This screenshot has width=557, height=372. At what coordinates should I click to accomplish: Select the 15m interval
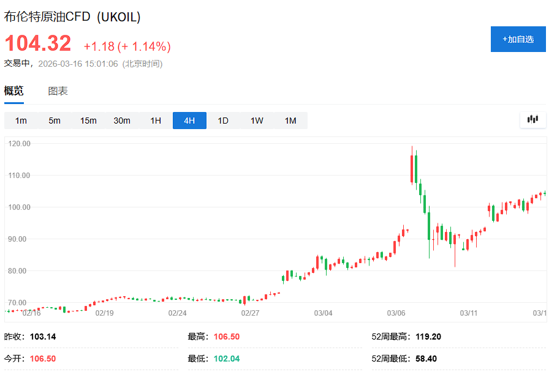pos(88,121)
